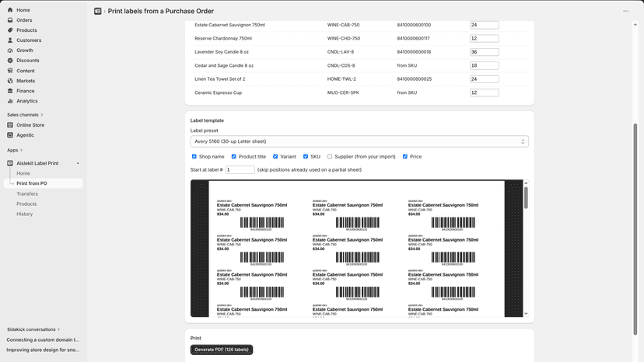Click SKU text 'WINE-CHD-750'
Image resolution: width=644 pixels, height=362 pixels.
pos(344,39)
